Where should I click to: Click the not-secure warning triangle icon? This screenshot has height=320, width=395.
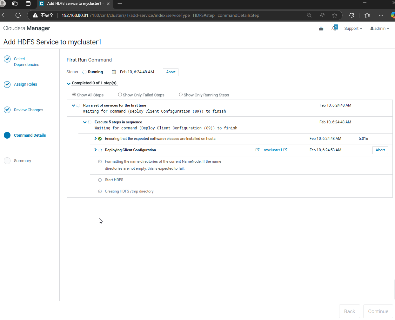tap(35, 15)
